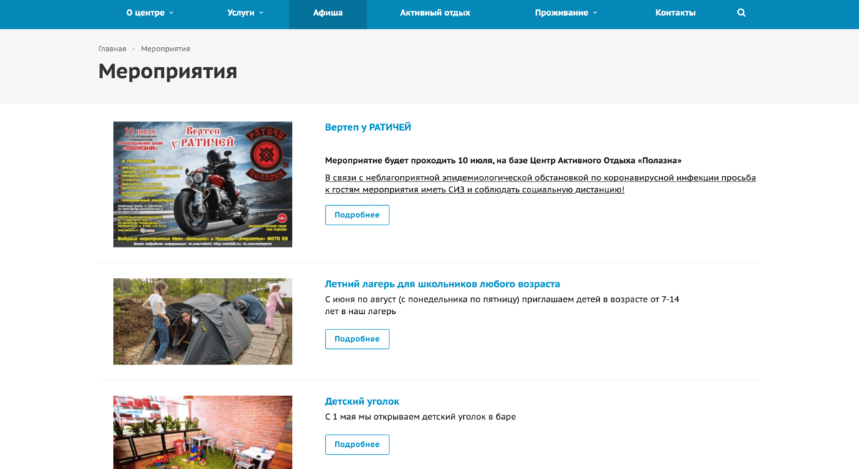Go to «Активный отдых» section

point(435,13)
